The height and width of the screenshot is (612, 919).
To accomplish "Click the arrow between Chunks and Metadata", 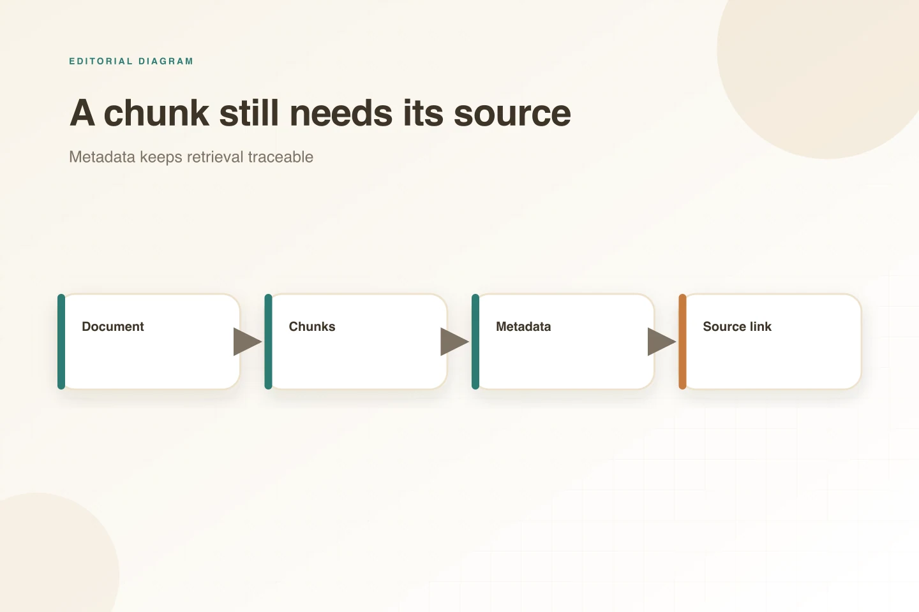I will pyautogui.click(x=454, y=342).
